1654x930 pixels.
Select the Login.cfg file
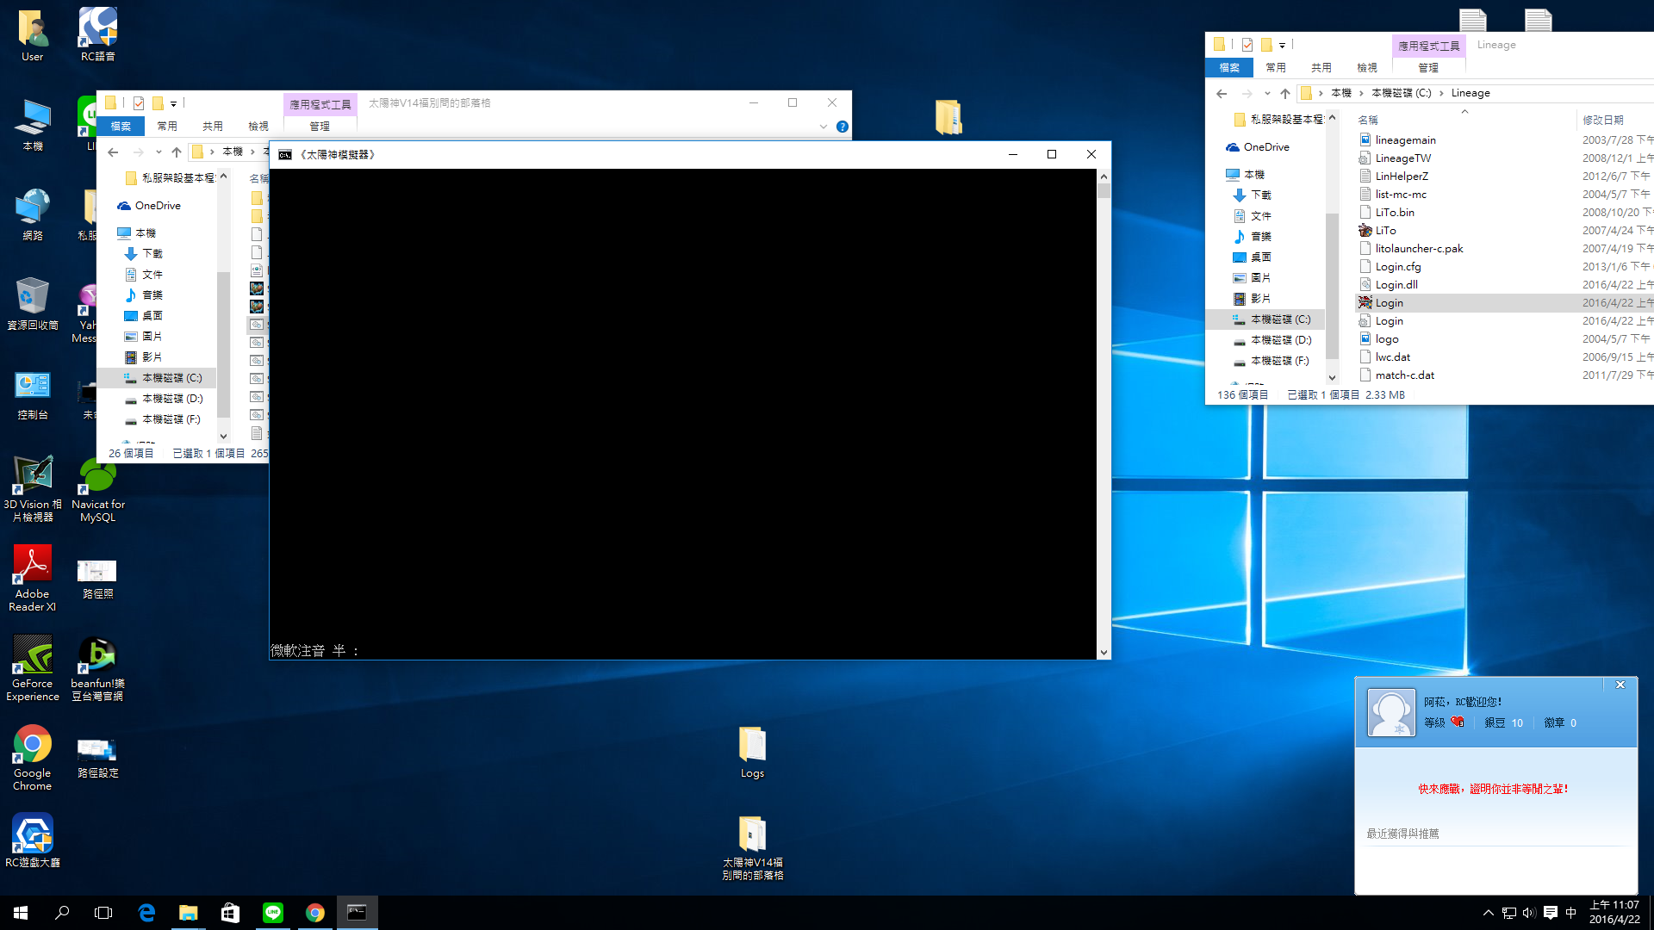pos(1398,267)
